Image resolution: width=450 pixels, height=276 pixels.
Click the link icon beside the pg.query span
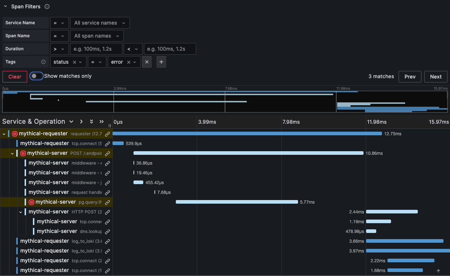click(107, 202)
